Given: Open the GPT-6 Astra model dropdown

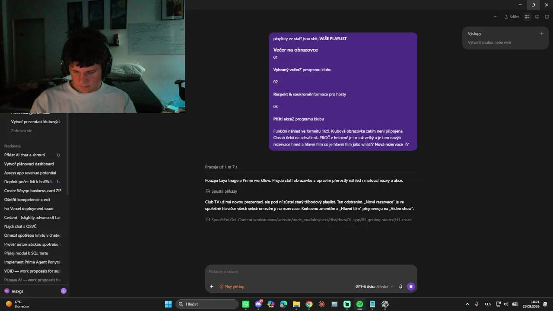Looking at the screenshot, I should (374, 286).
